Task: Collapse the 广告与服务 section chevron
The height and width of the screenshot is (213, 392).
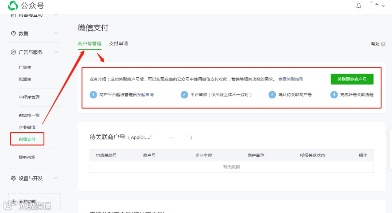Action: pyautogui.click(x=56, y=52)
